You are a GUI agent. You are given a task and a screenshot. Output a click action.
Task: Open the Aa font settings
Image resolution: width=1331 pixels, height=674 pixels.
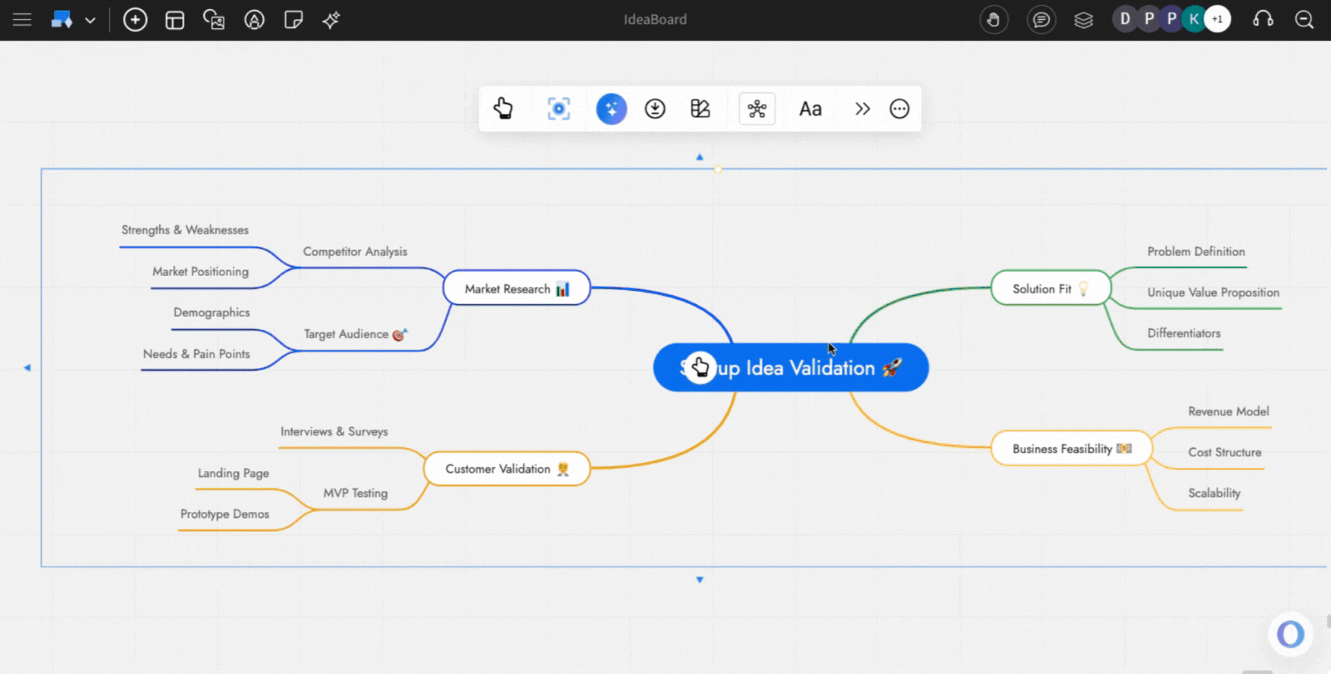tap(810, 109)
